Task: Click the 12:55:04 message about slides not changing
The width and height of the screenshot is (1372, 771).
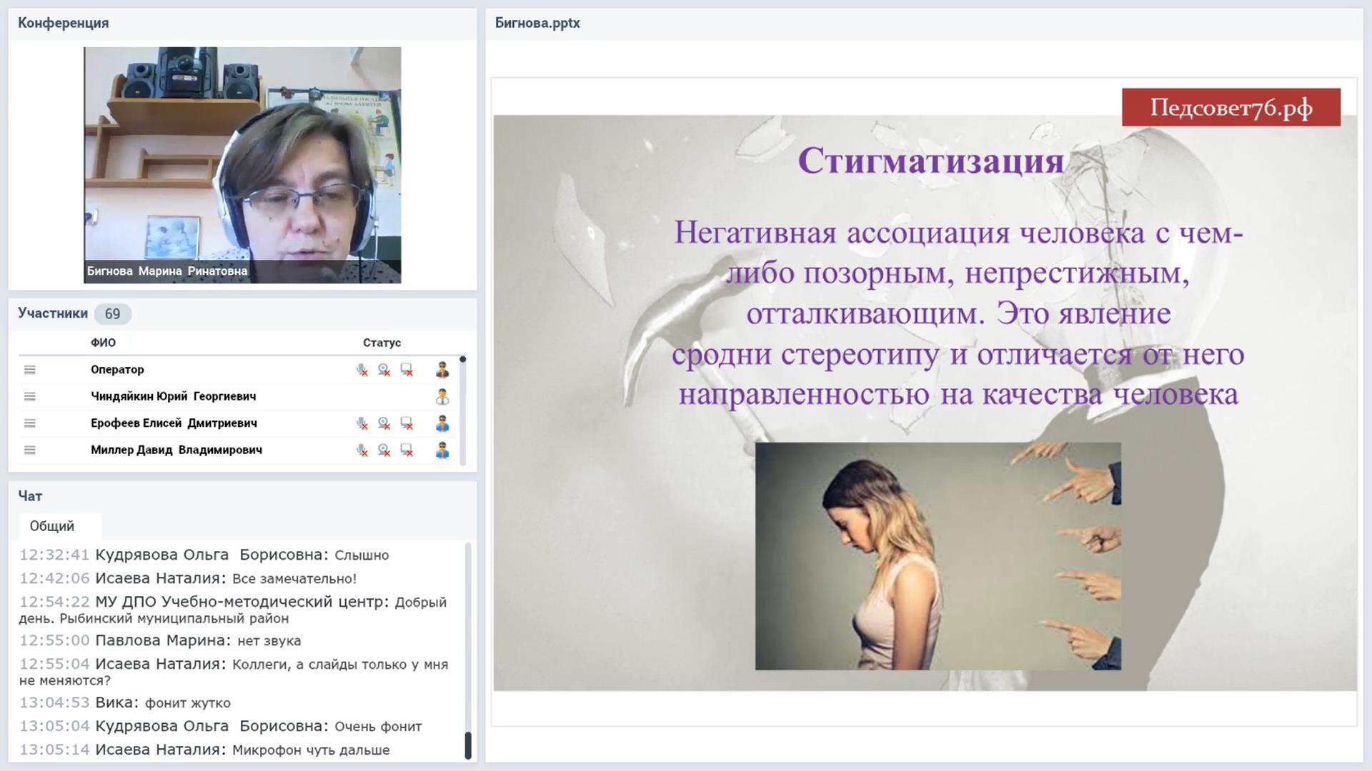Action: (234, 672)
